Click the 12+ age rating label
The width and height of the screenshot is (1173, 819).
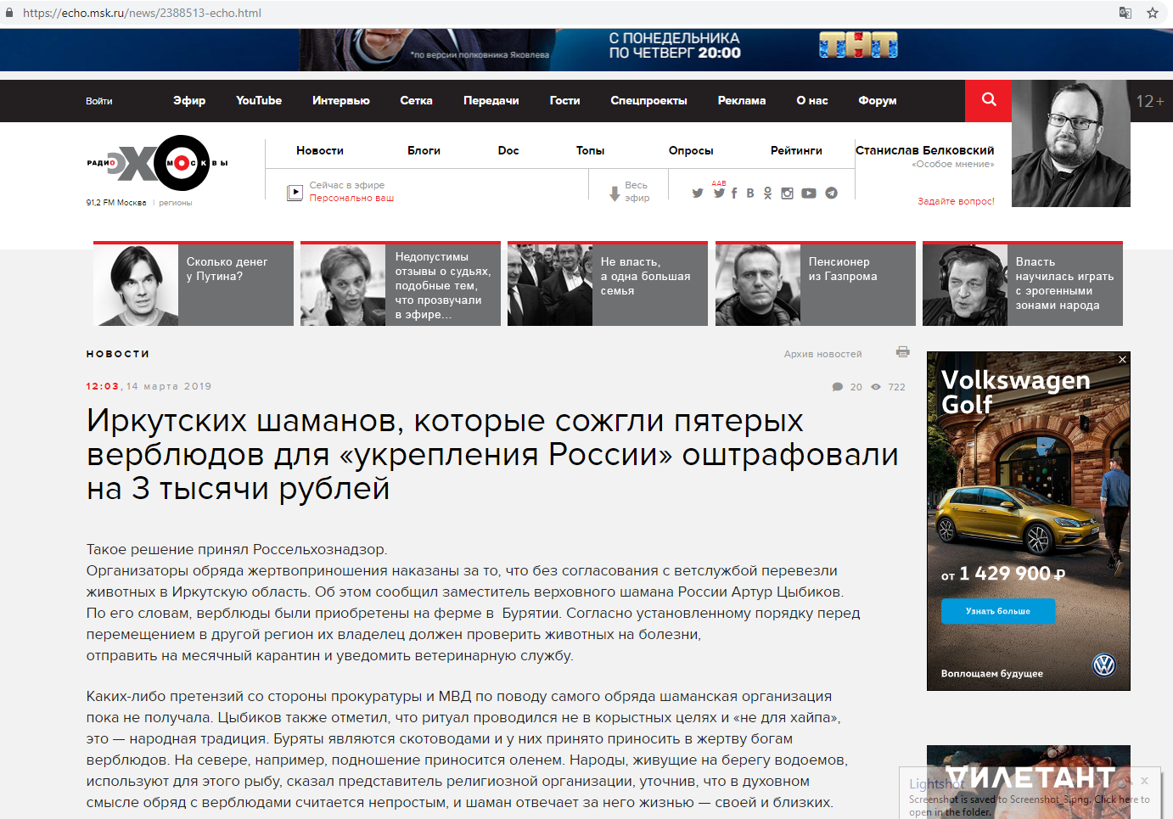[1150, 101]
